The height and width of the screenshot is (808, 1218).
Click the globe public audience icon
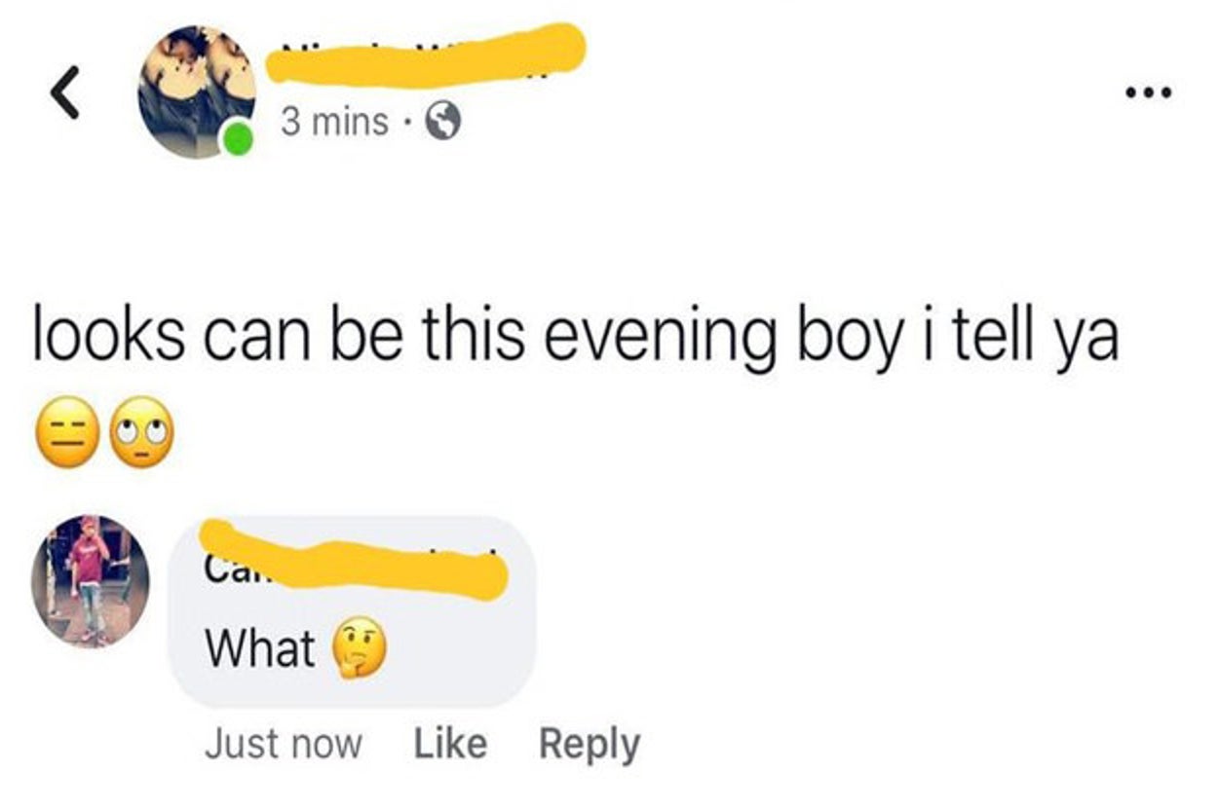[442, 123]
